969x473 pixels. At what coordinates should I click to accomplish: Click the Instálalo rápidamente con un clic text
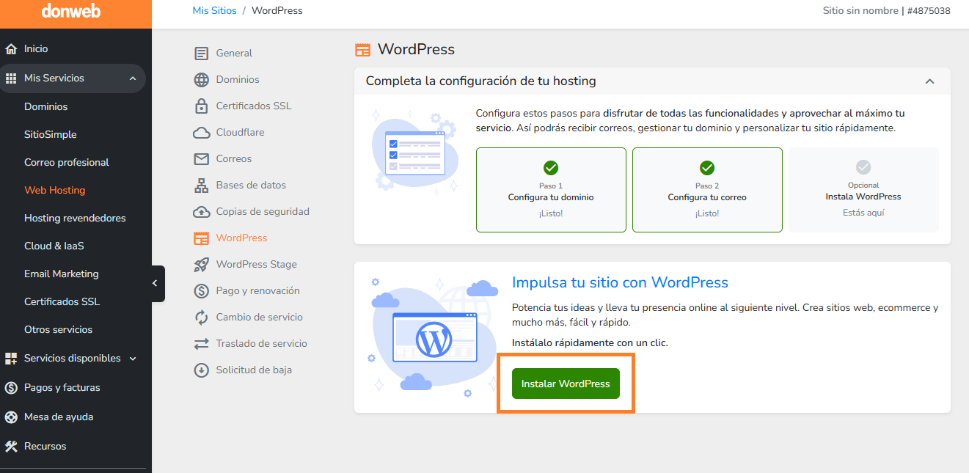[x=590, y=342]
